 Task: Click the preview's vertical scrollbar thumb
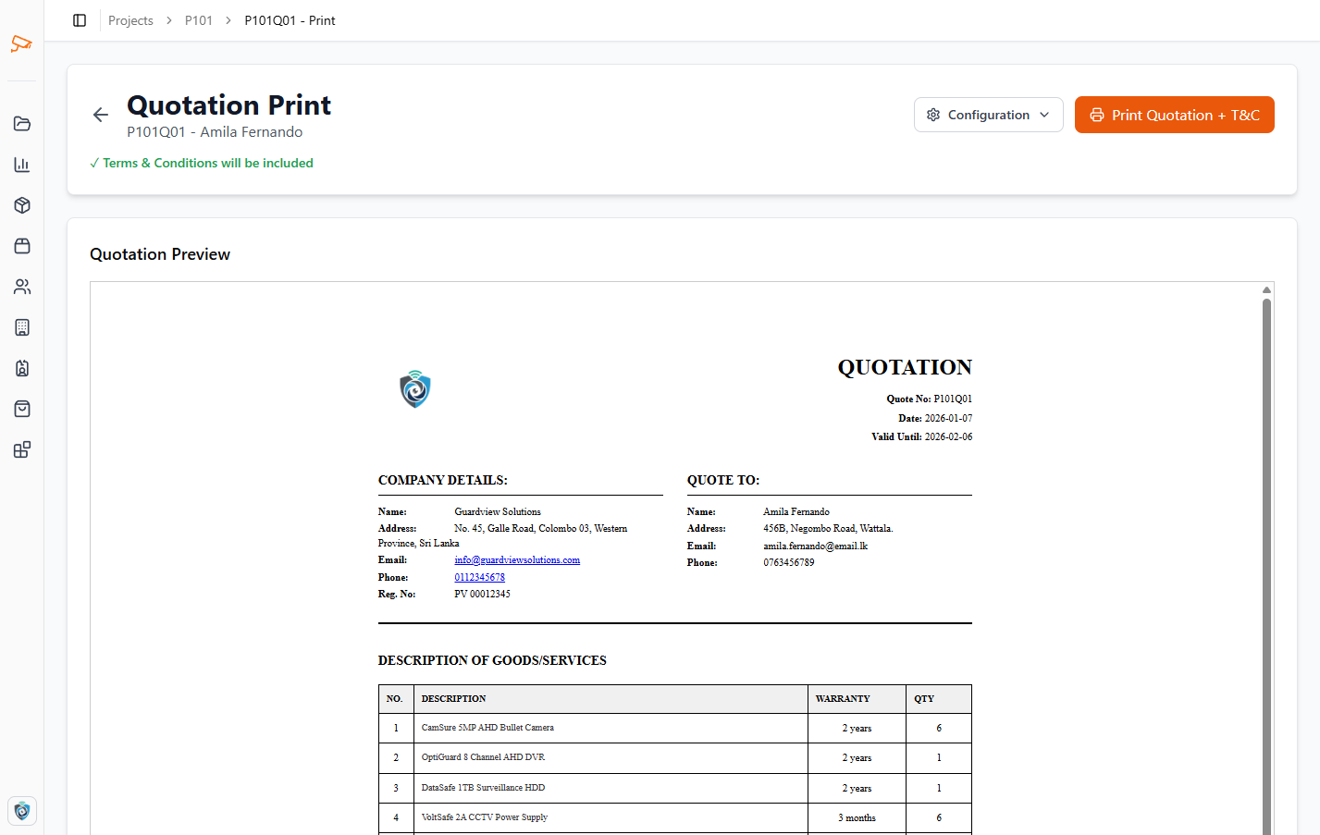(1266, 555)
